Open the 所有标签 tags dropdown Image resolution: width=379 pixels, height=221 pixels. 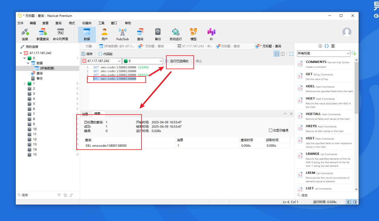323,53
